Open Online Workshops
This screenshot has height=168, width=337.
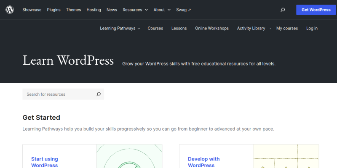tap(212, 28)
